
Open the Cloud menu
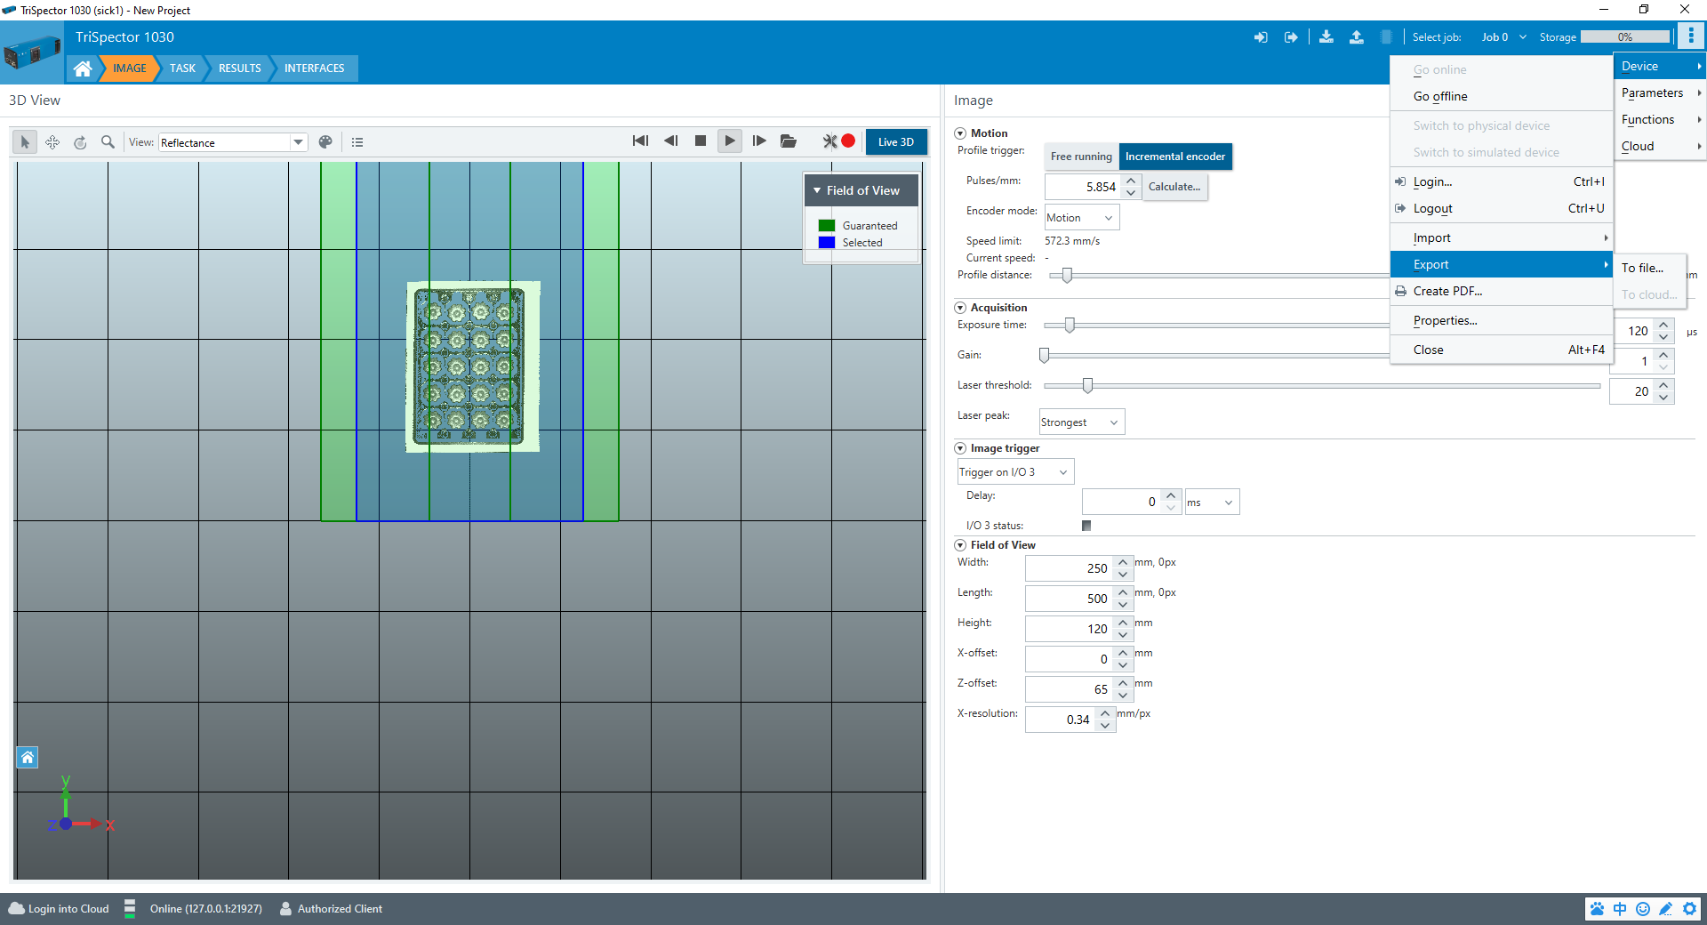pyautogui.click(x=1660, y=146)
